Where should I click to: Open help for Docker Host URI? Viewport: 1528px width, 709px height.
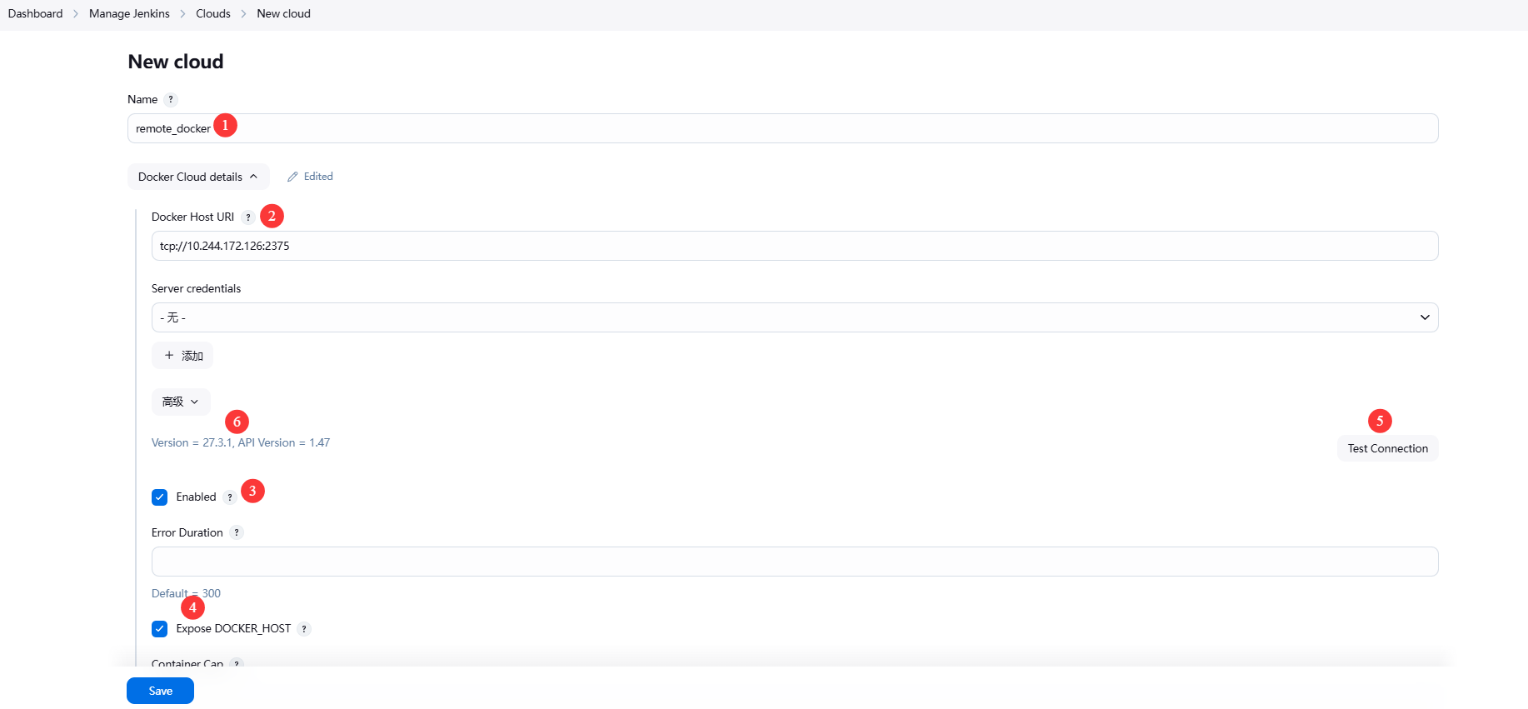pyautogui.click(x=248, y=217)
